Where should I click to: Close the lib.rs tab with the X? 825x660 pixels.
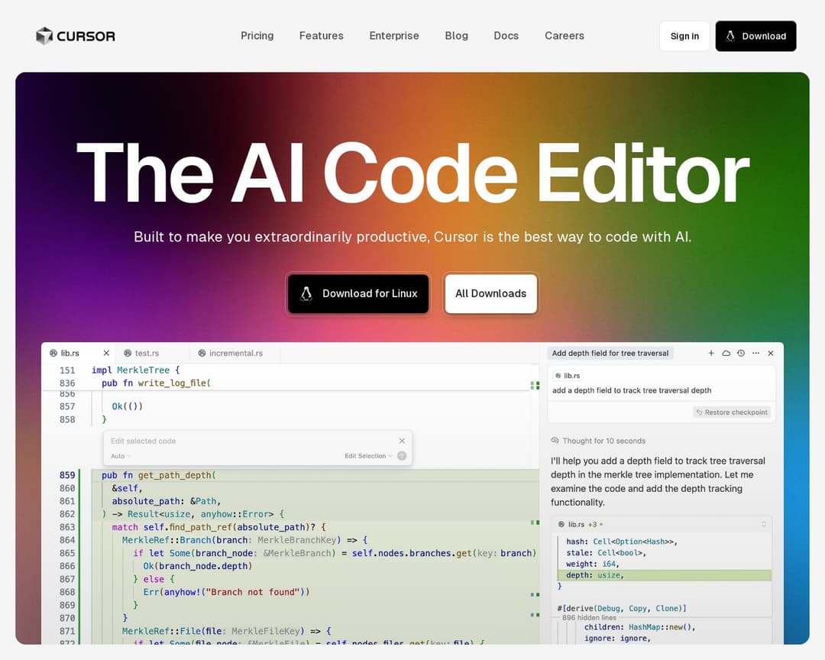106,353
